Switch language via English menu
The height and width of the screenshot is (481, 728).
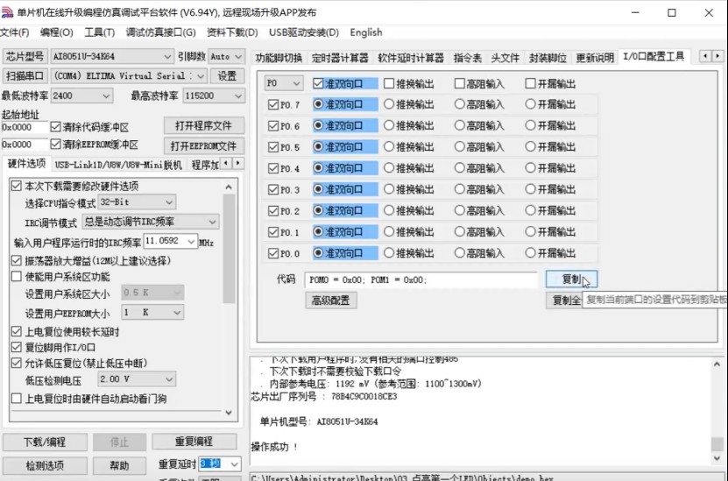pos(366,32)
